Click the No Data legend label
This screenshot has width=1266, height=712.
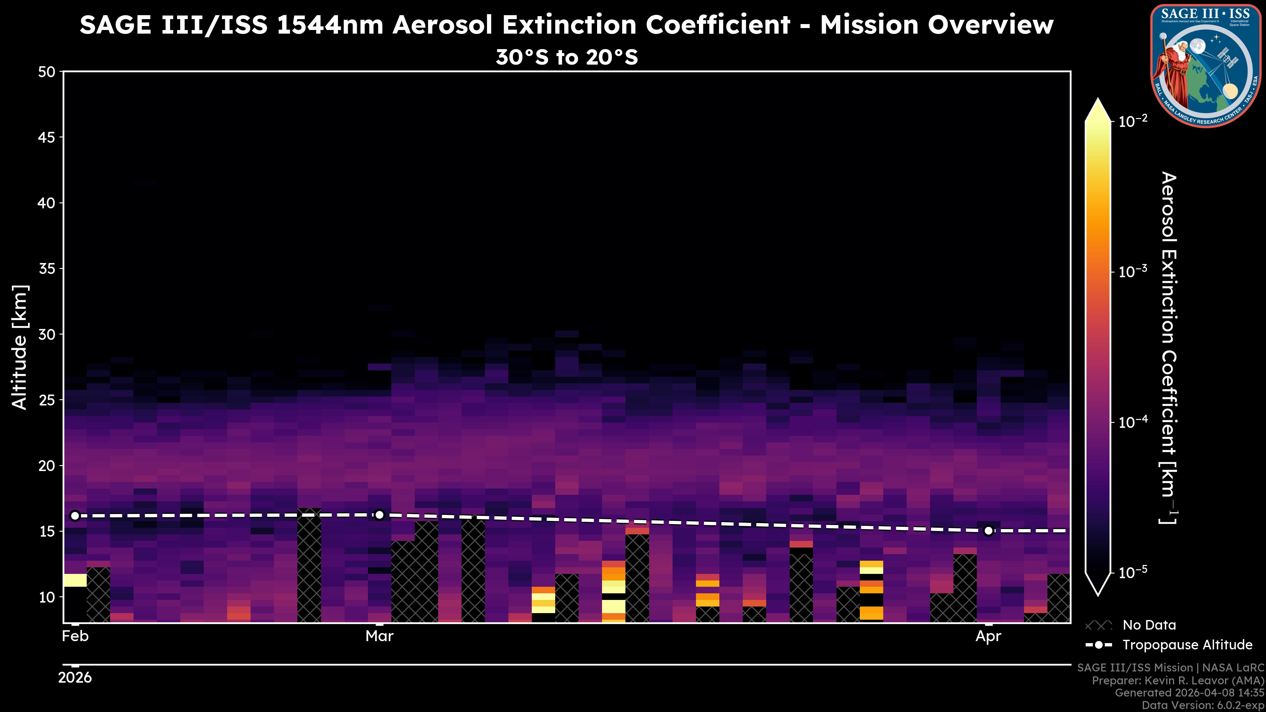1149,625
